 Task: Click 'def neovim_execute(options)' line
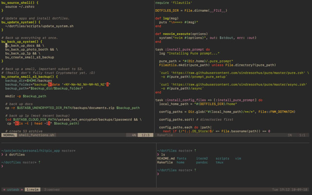[x=181, y=34]
